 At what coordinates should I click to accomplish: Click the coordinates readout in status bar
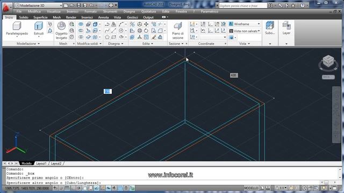pos(27,188)
